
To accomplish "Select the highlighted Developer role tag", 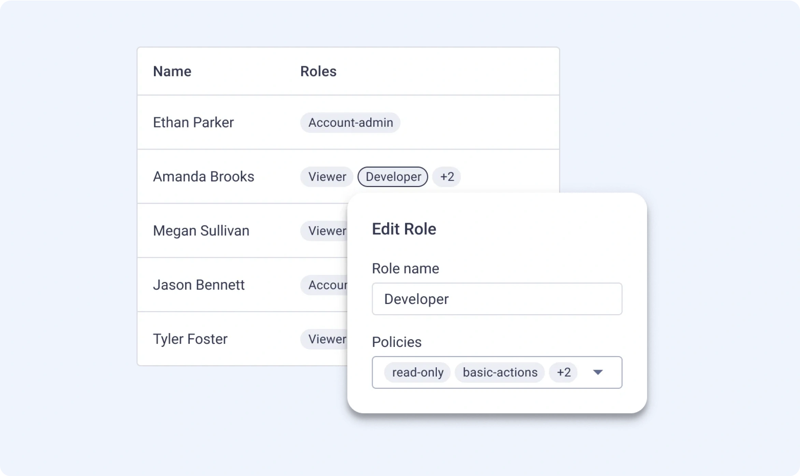I will click(x=393, y=177).
